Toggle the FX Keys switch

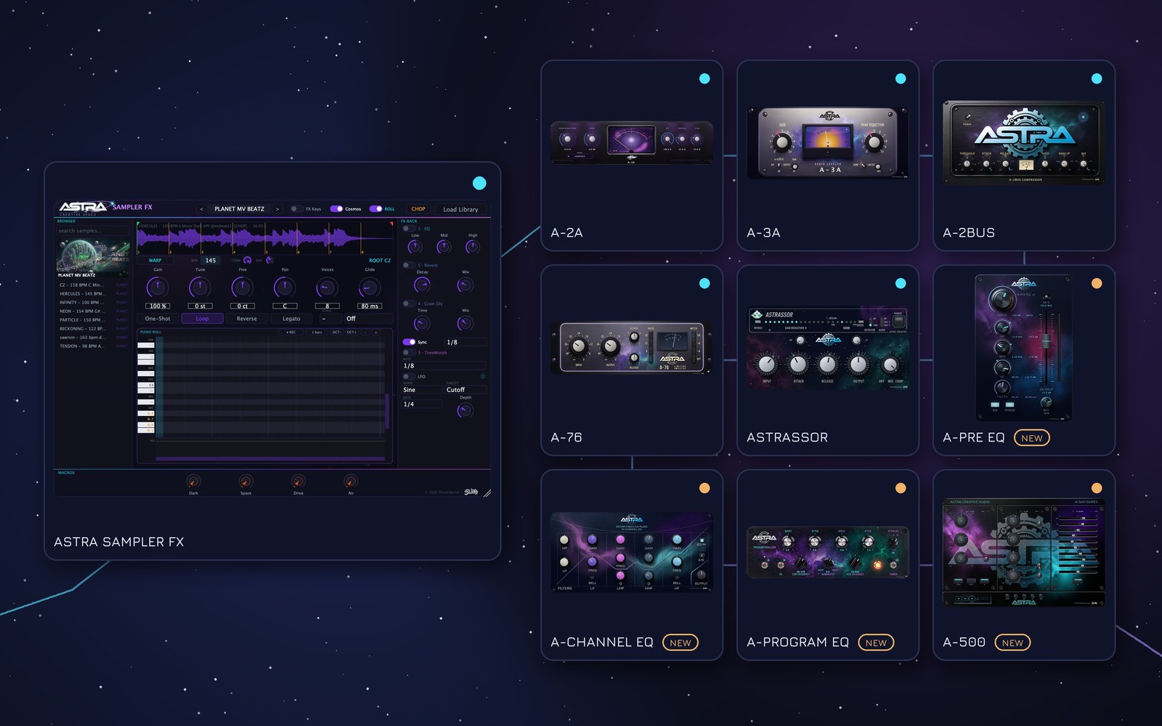(296, 209)
